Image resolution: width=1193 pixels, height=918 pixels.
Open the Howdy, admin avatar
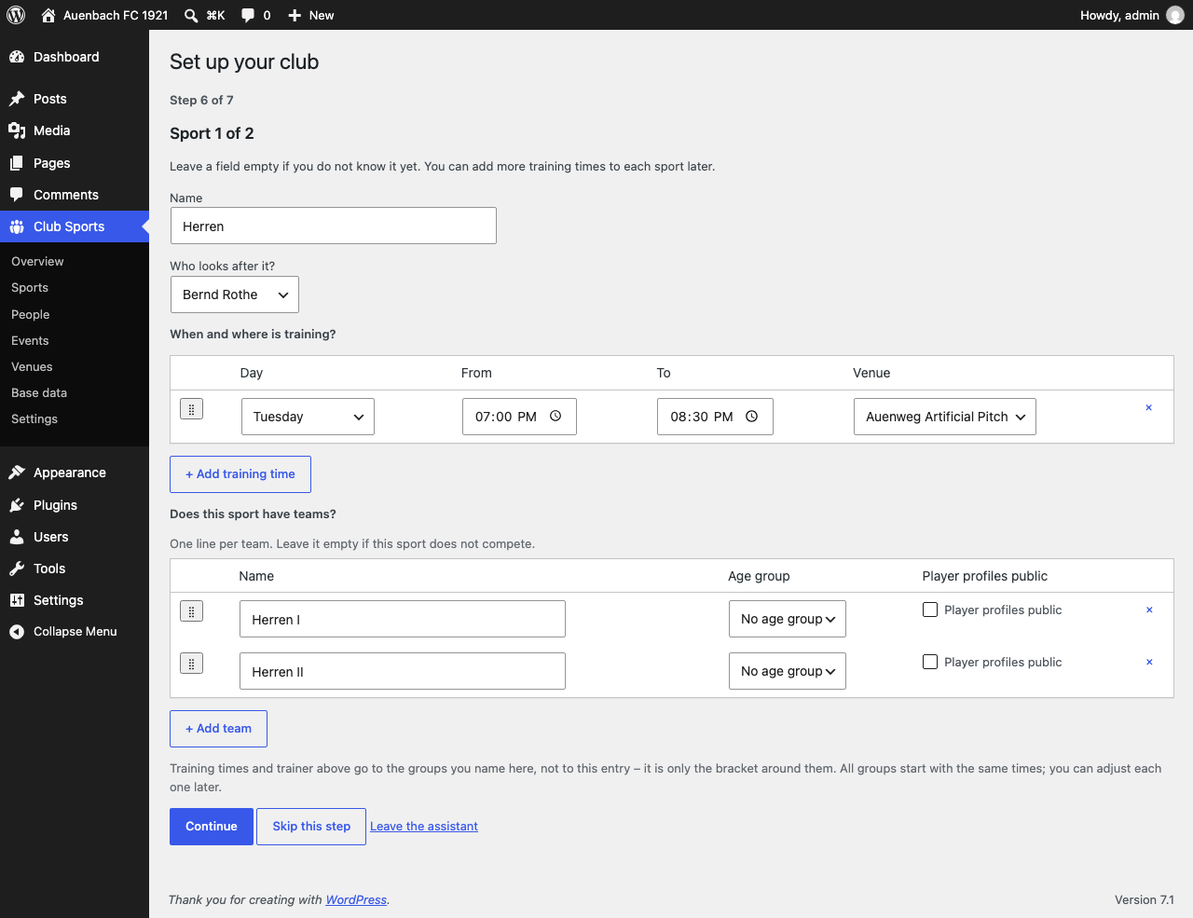pyautogui.click(x=1175, y=15)
